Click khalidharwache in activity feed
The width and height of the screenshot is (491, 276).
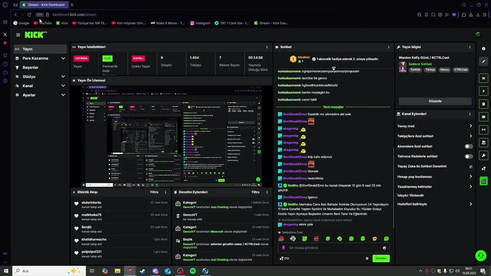click(x=94, y=239)
